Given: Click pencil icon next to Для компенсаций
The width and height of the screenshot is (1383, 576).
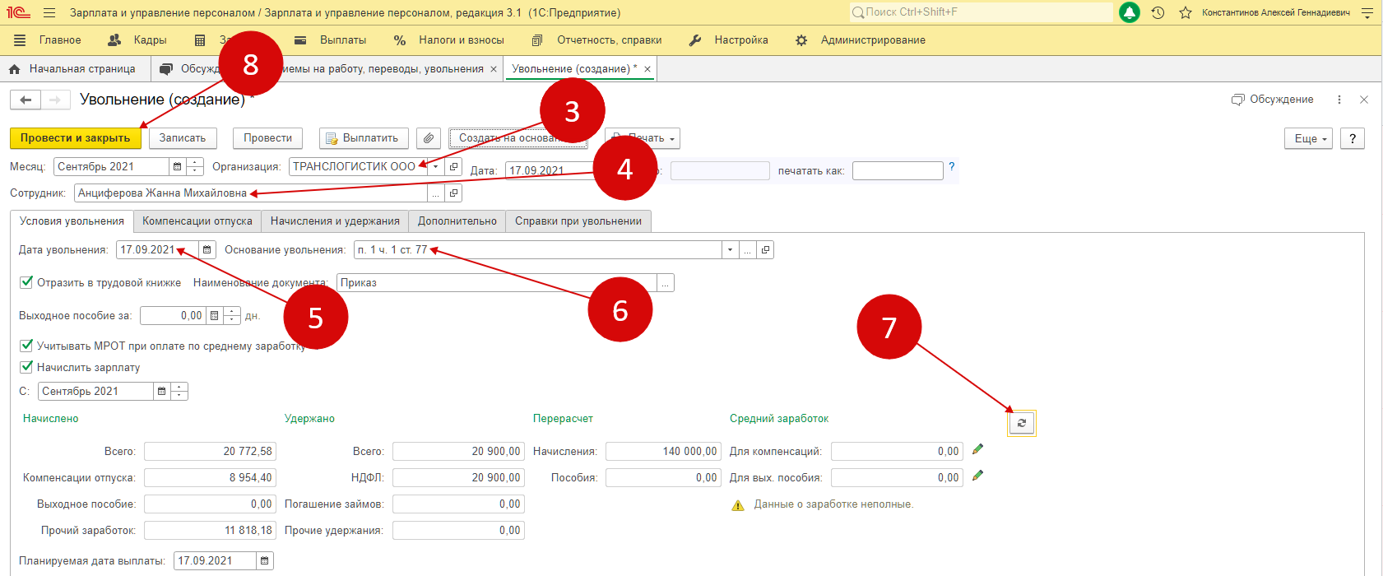Looking at the screenshot, I should (977, 449).
